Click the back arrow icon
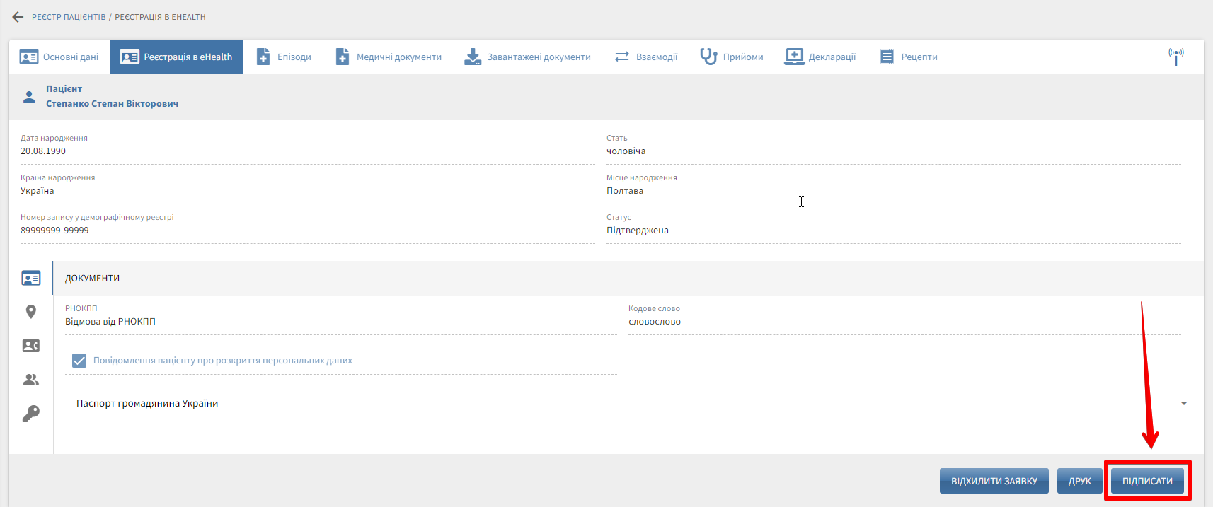 click(x=18, y=17)
